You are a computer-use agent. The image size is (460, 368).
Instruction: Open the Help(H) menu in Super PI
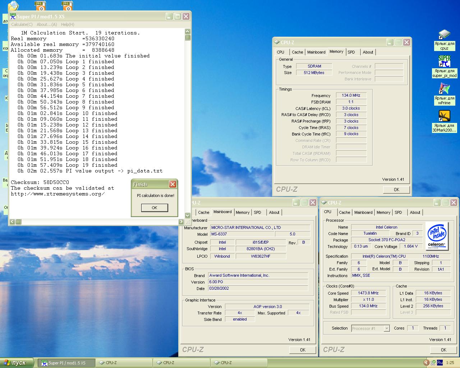point(68,24)
